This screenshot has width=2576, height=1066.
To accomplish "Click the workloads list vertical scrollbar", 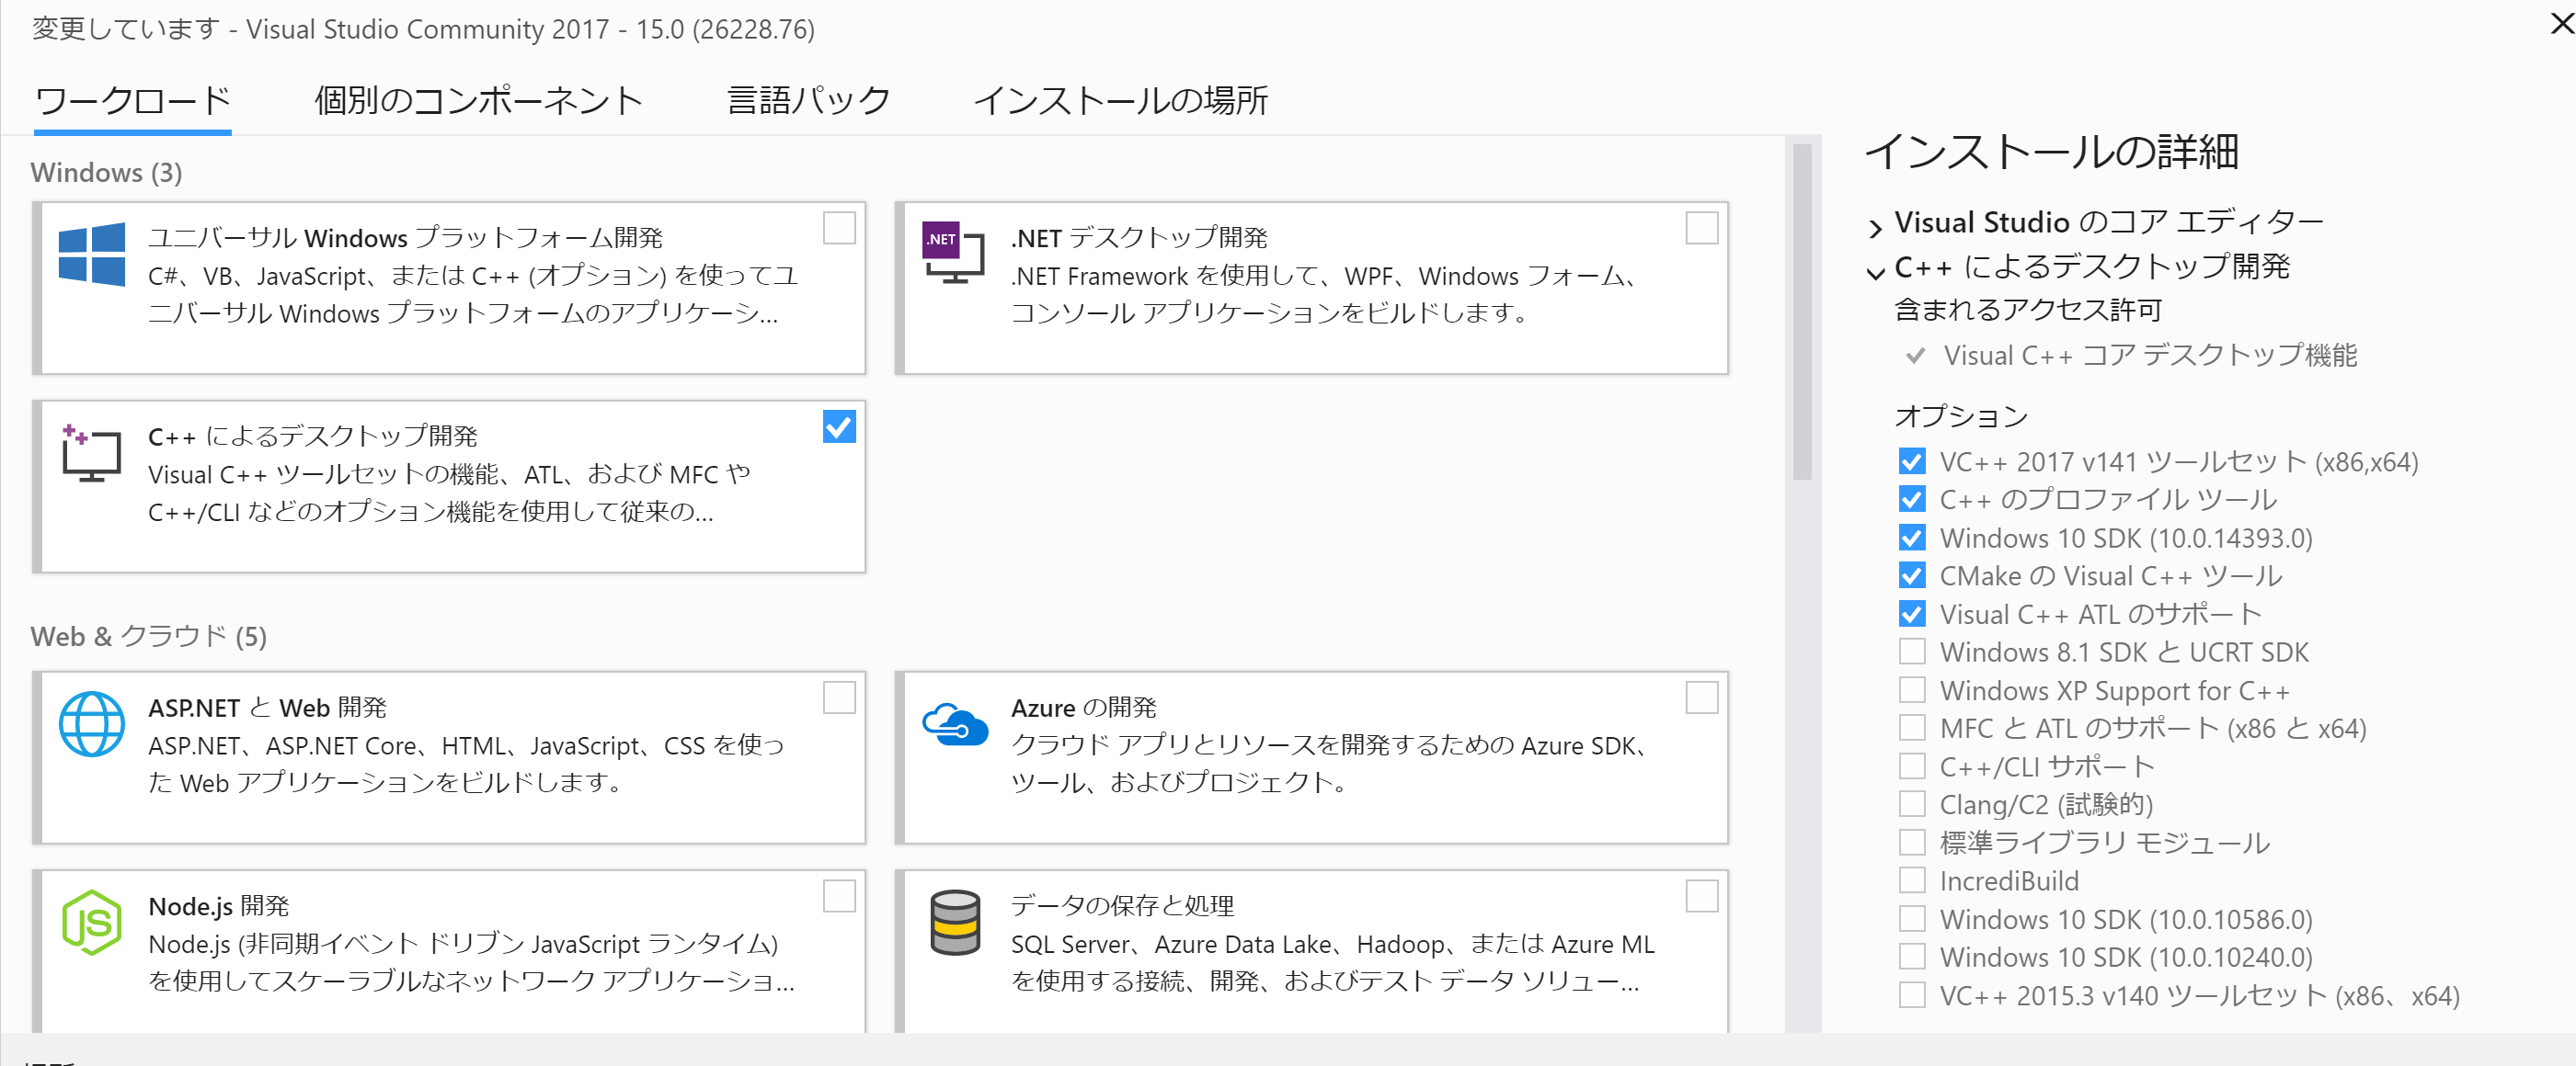I will click(1802, 312).
